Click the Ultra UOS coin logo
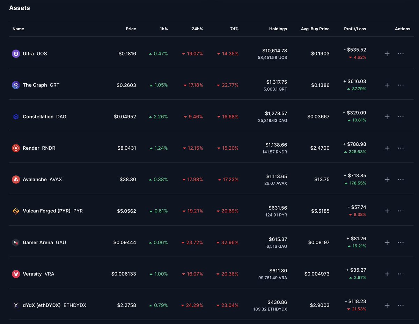Viewport: 419px width, 324px height. pyautogui.click(x=16, y=54)
